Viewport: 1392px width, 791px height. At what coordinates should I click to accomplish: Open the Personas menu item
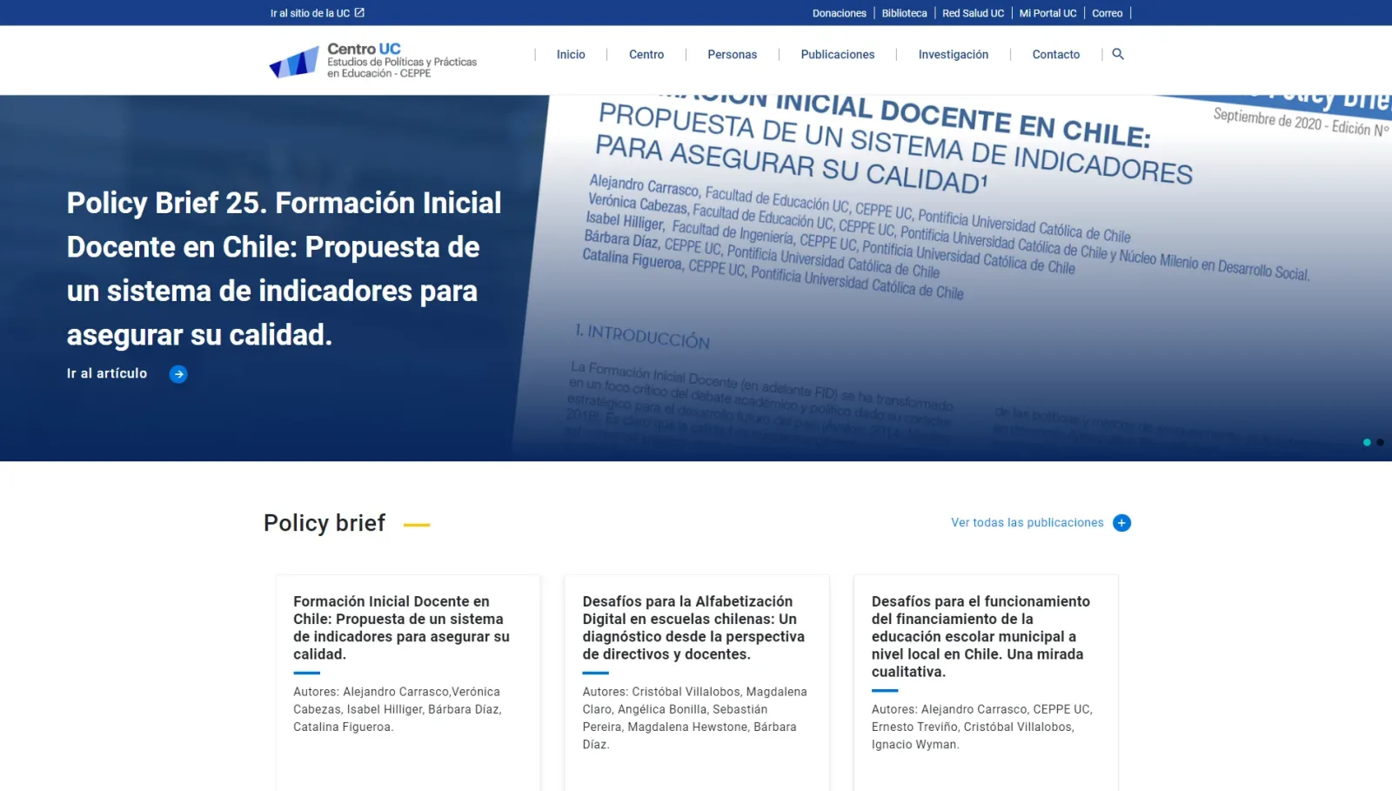(x=733, y=54)
